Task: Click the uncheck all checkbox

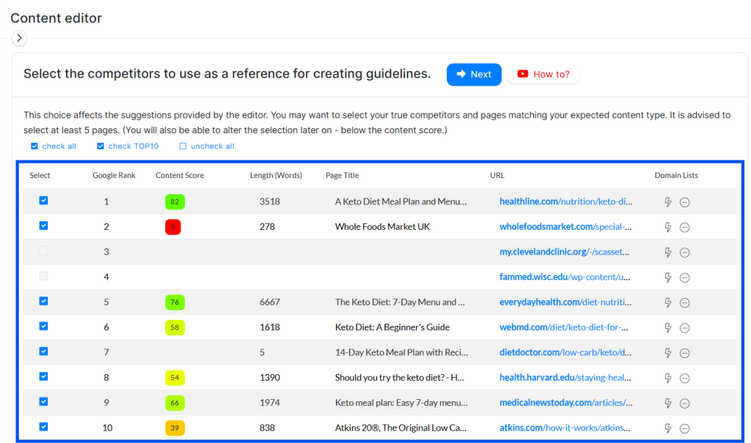Action: (182, 146)
